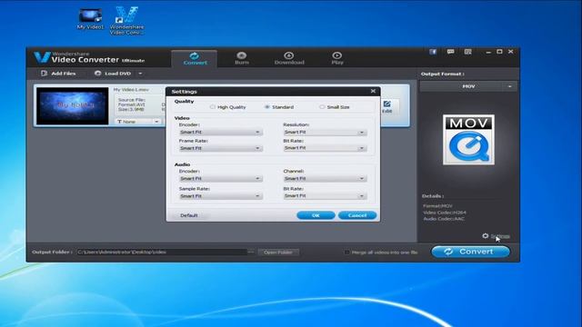The height and width of the screenshot is (327, 582).
Task: Open the Video Encoder dropdown
Action: coord(220,132)
